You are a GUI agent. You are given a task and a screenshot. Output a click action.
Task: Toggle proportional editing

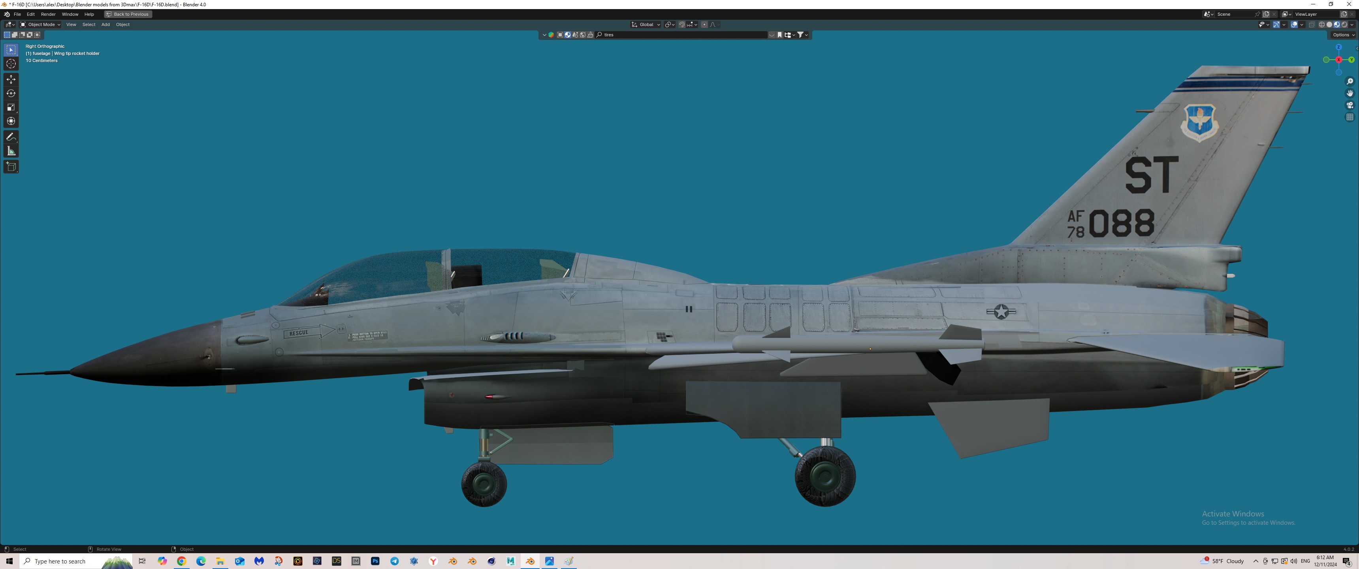[704, 25]
